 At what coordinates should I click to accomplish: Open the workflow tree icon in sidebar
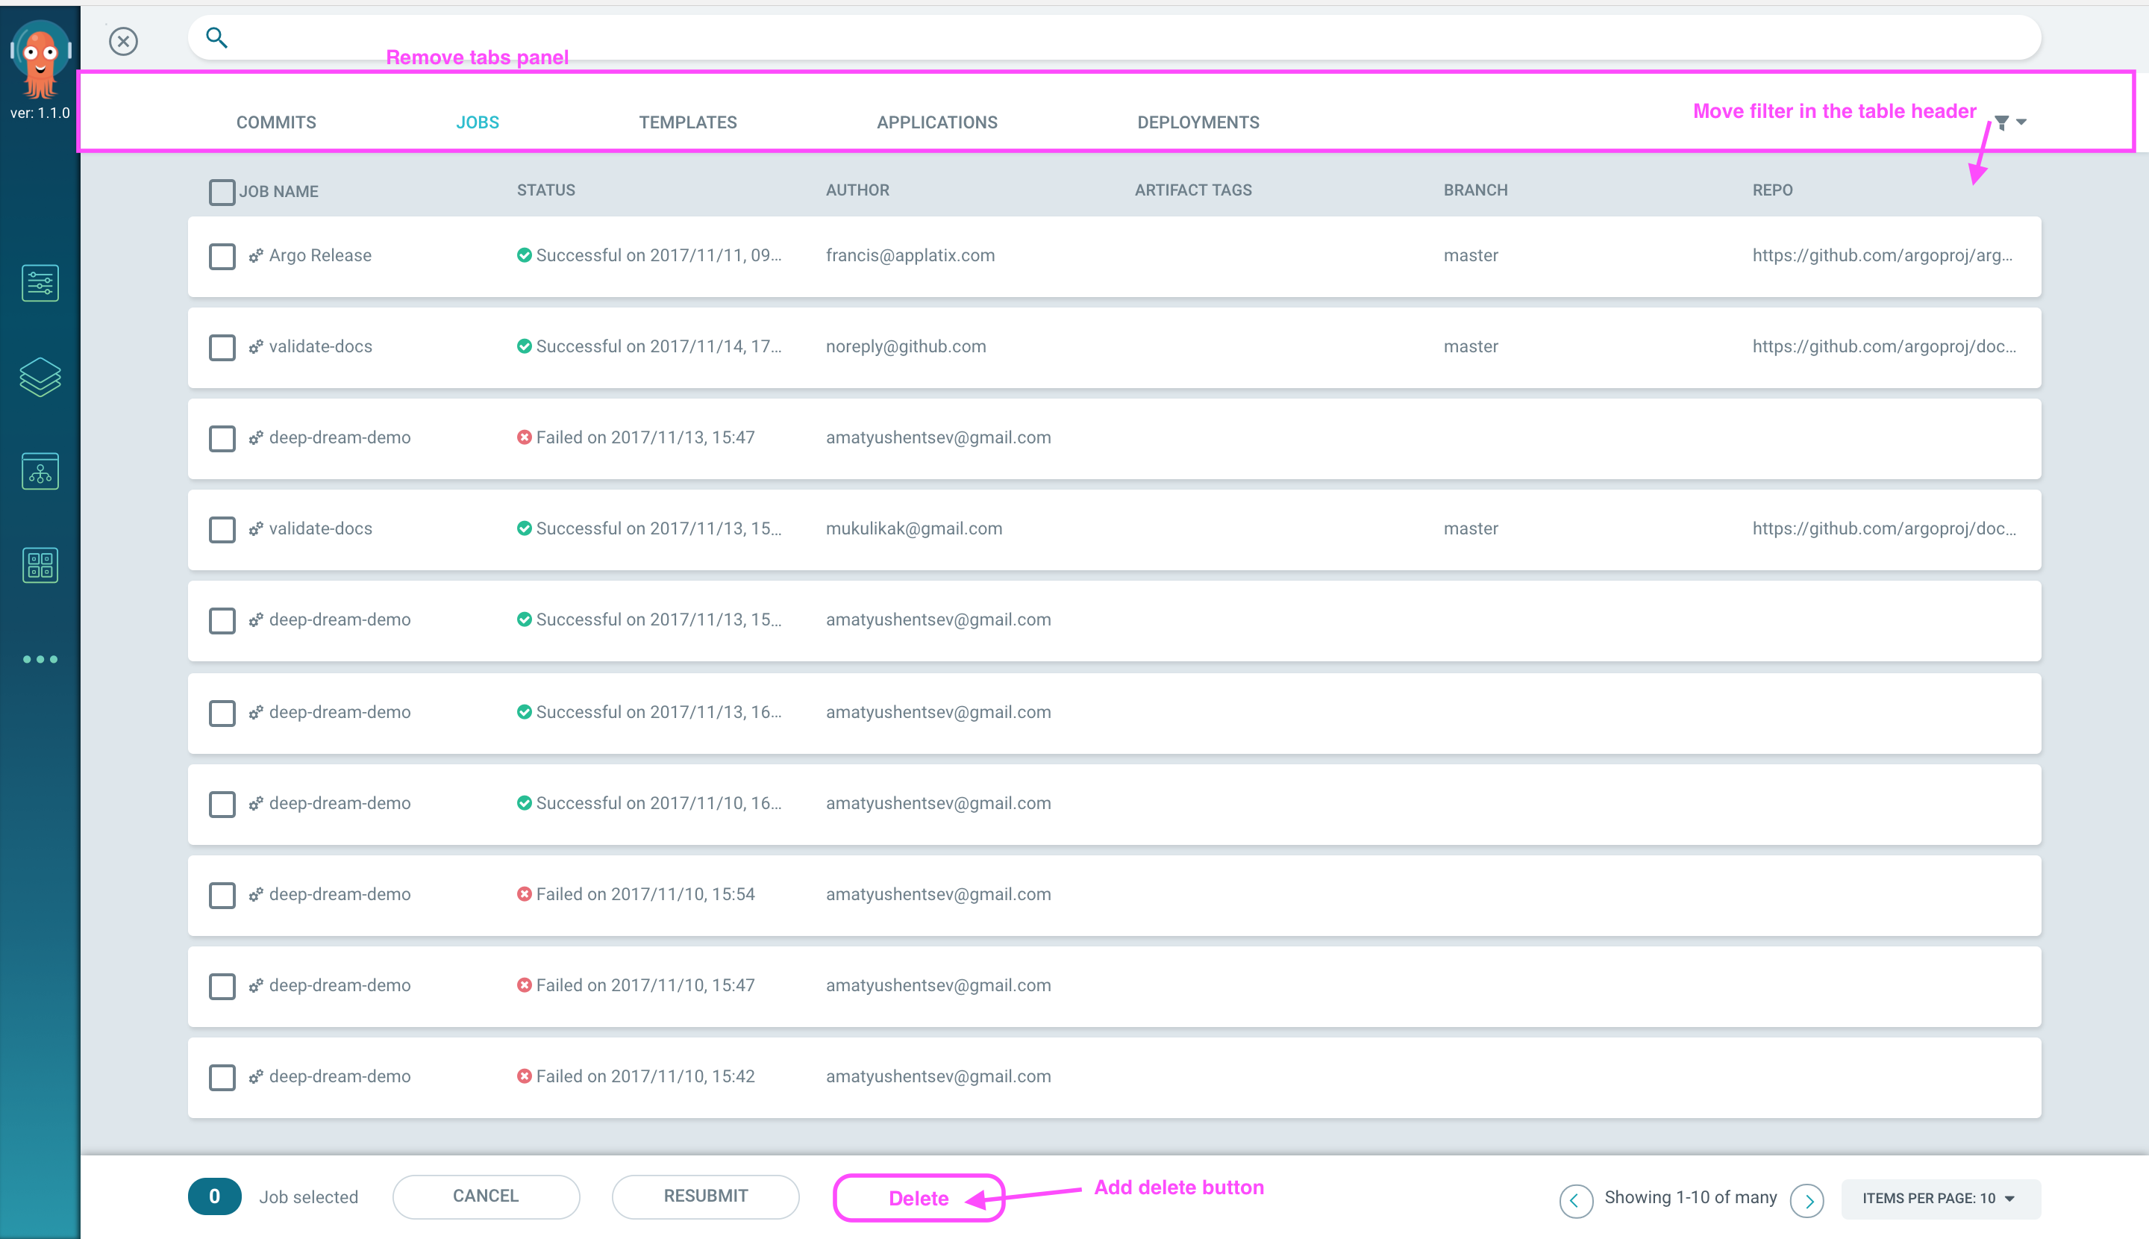[x=39, y=470]
